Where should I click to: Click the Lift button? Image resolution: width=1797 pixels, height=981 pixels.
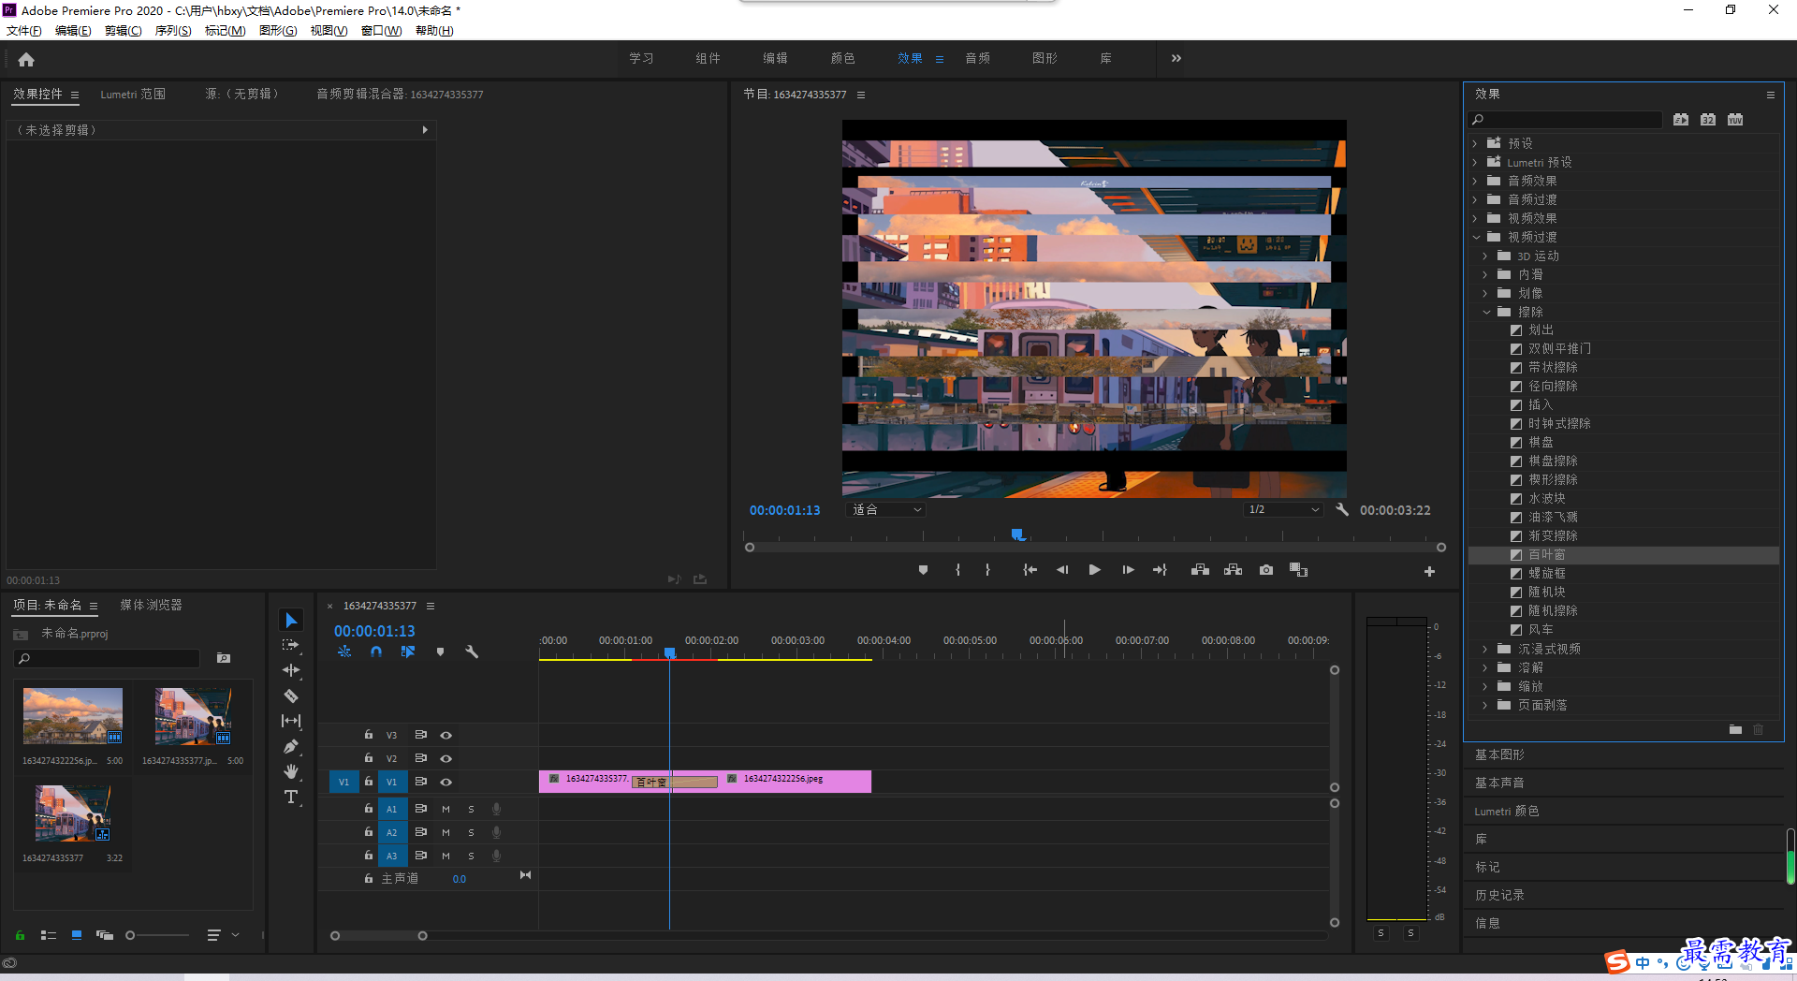coord(1200,570)
